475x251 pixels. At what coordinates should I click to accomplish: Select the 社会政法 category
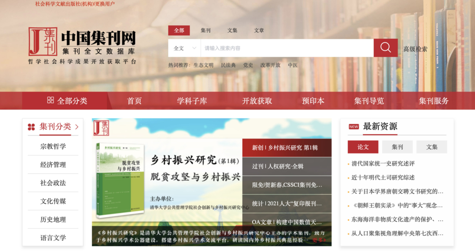(53, 183)
